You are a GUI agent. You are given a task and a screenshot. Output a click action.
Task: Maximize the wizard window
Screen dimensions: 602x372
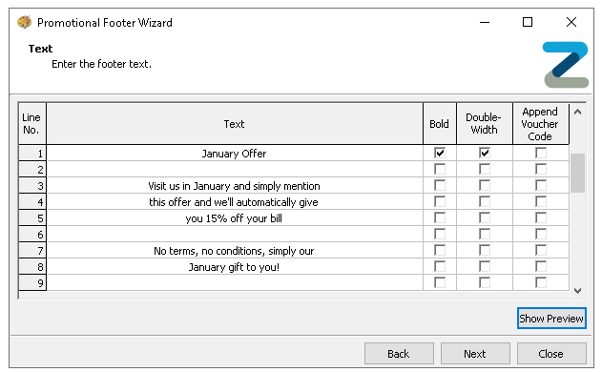(528, 22)
